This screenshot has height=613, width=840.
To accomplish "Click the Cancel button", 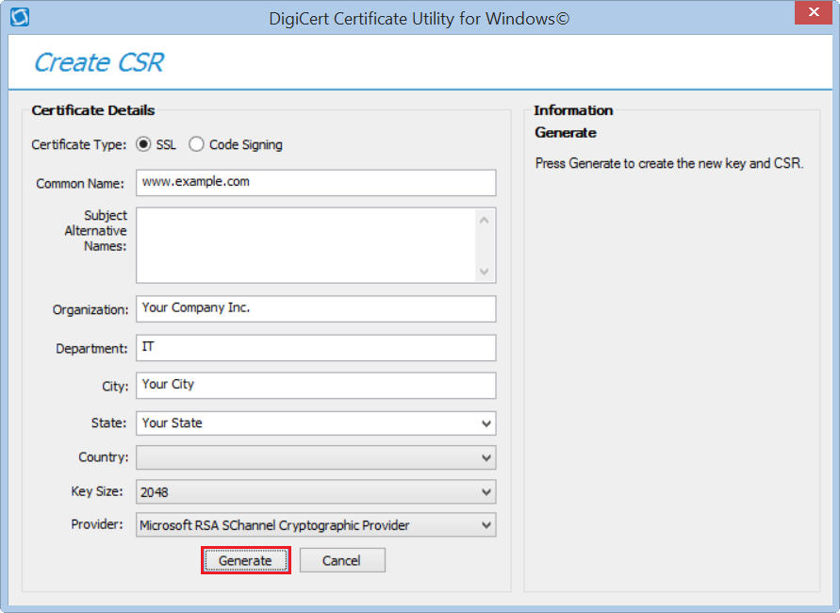I will (341, 560).
